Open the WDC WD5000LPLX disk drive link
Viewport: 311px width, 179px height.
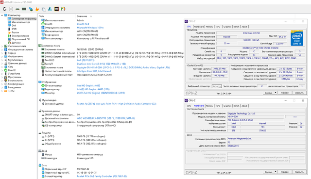[106, 118]
